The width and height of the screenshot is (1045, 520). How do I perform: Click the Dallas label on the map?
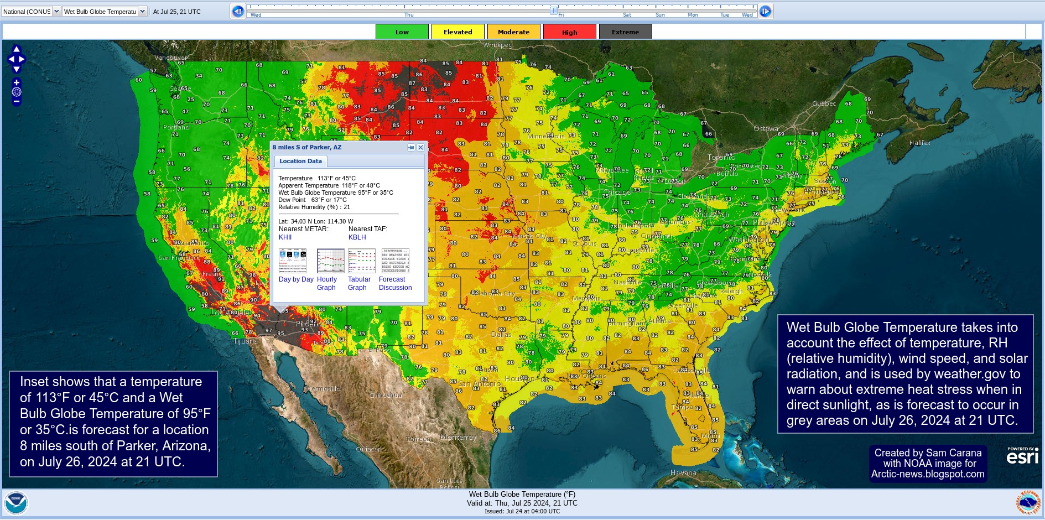coord(501,334)
